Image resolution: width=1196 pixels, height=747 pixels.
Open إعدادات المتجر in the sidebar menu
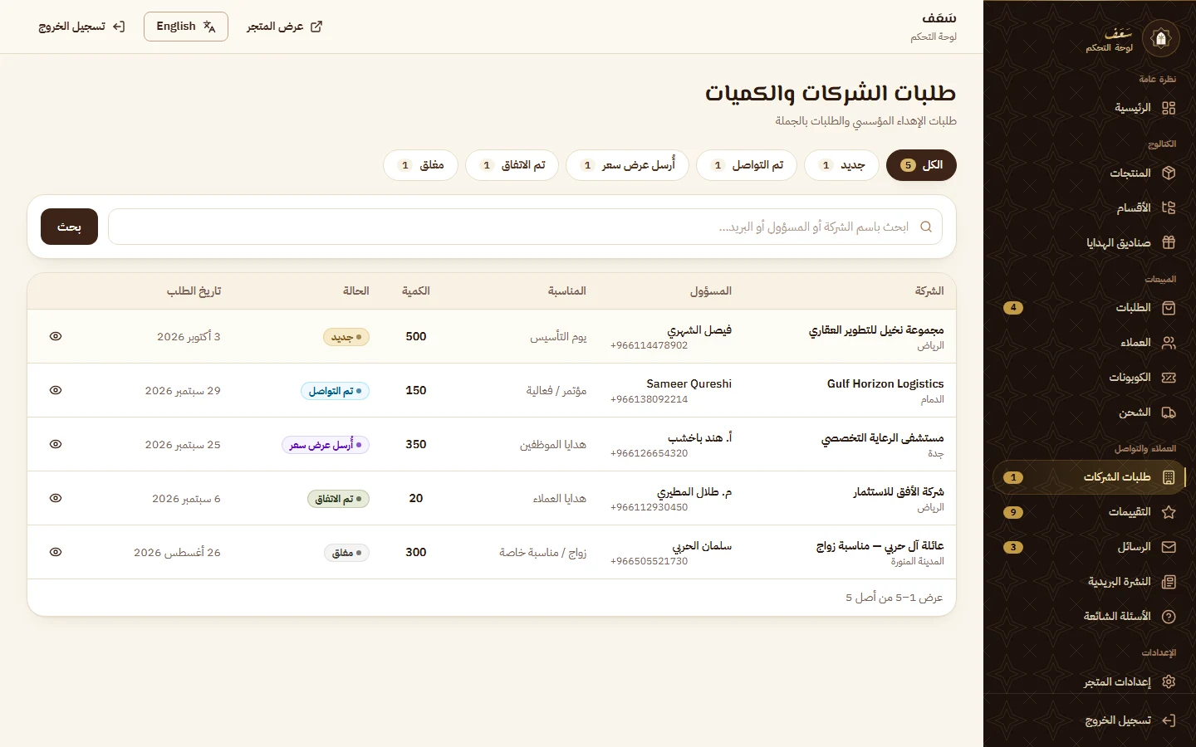pos(1090,681)
